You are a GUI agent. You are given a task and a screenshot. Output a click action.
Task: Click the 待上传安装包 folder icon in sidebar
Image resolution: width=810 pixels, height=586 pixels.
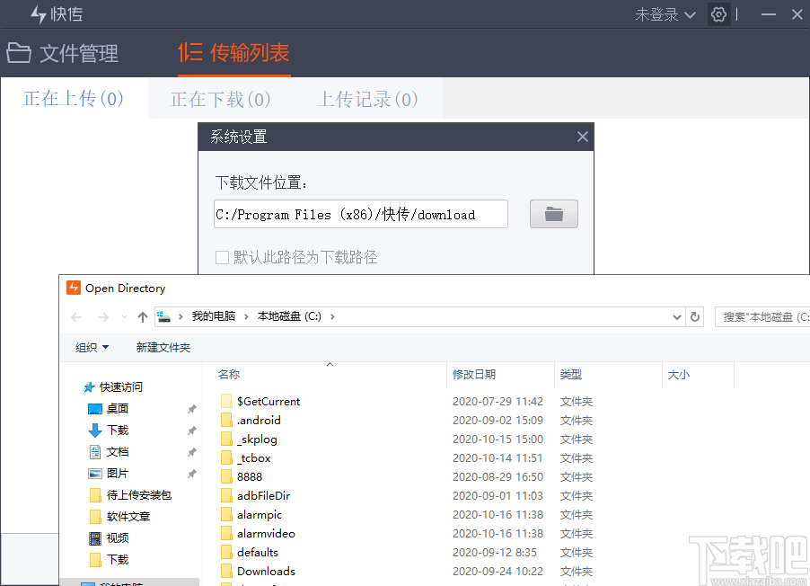coord(95,495)
